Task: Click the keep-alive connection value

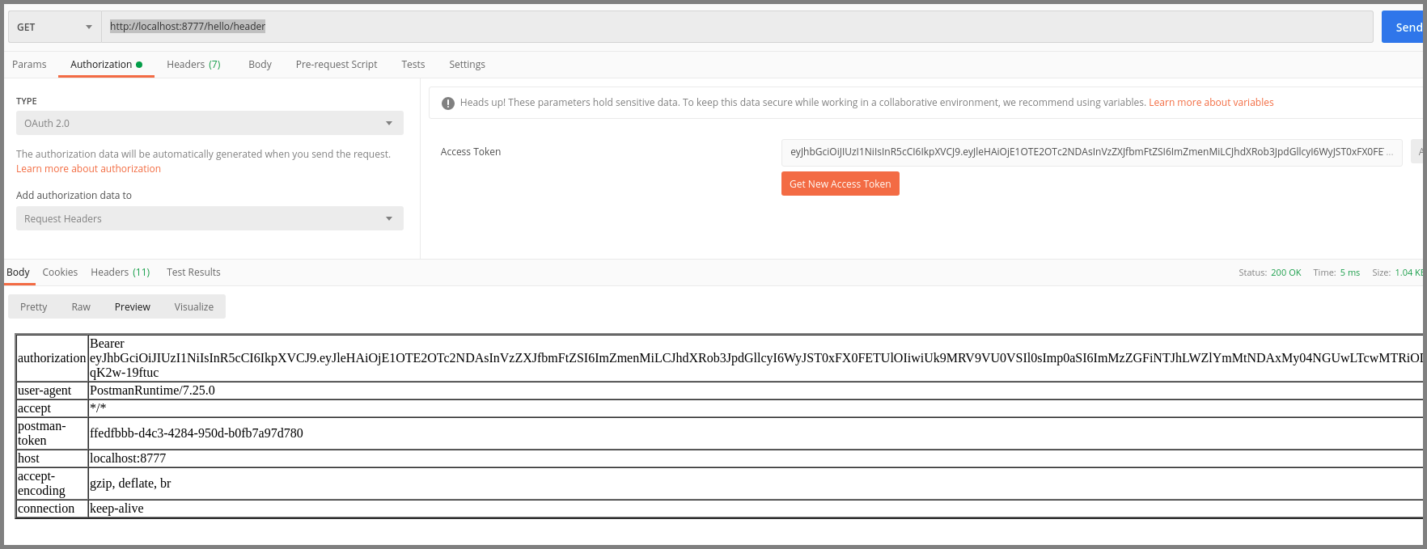Action: (116, 509)
